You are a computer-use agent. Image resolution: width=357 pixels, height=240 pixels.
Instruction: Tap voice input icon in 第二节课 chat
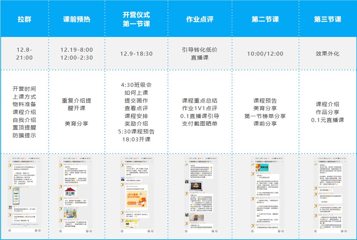pos(252,231)
